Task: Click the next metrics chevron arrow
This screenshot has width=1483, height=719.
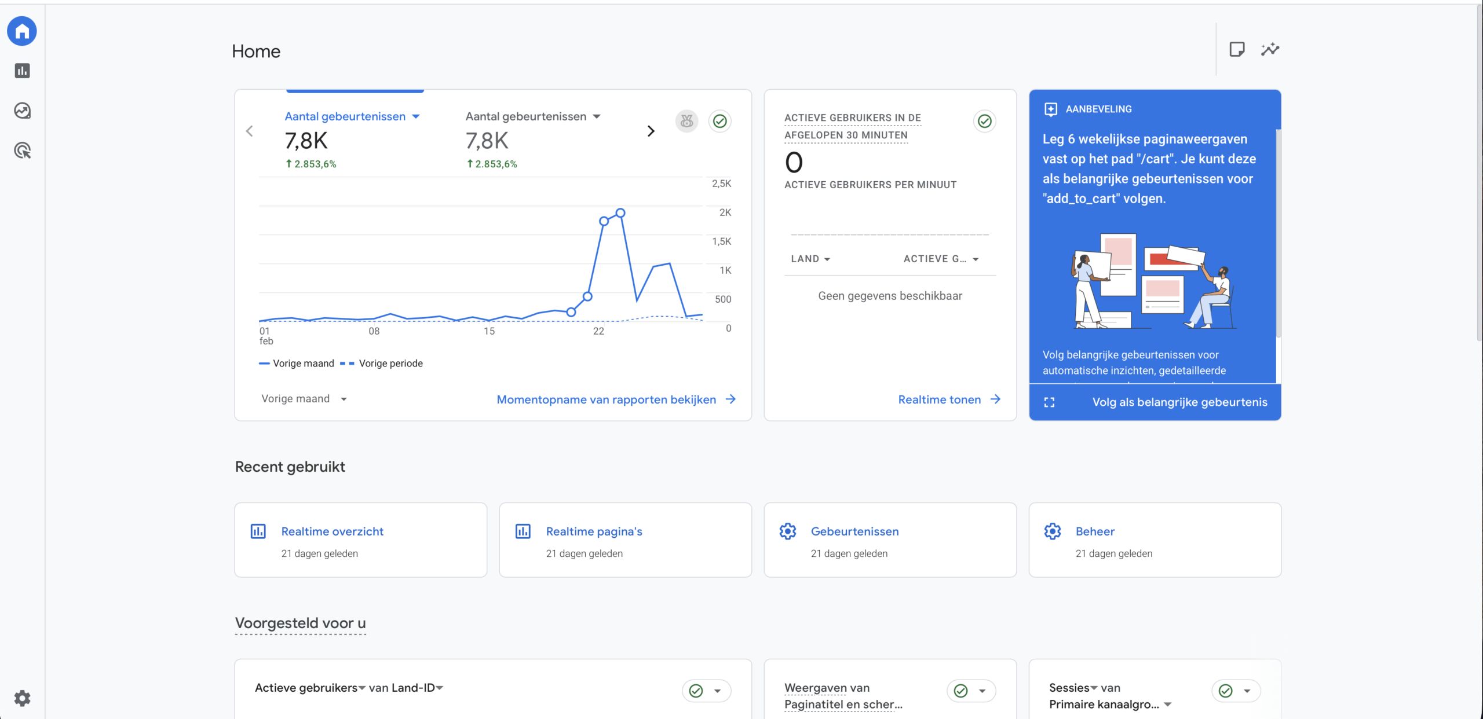Action: tap(651, 131)
